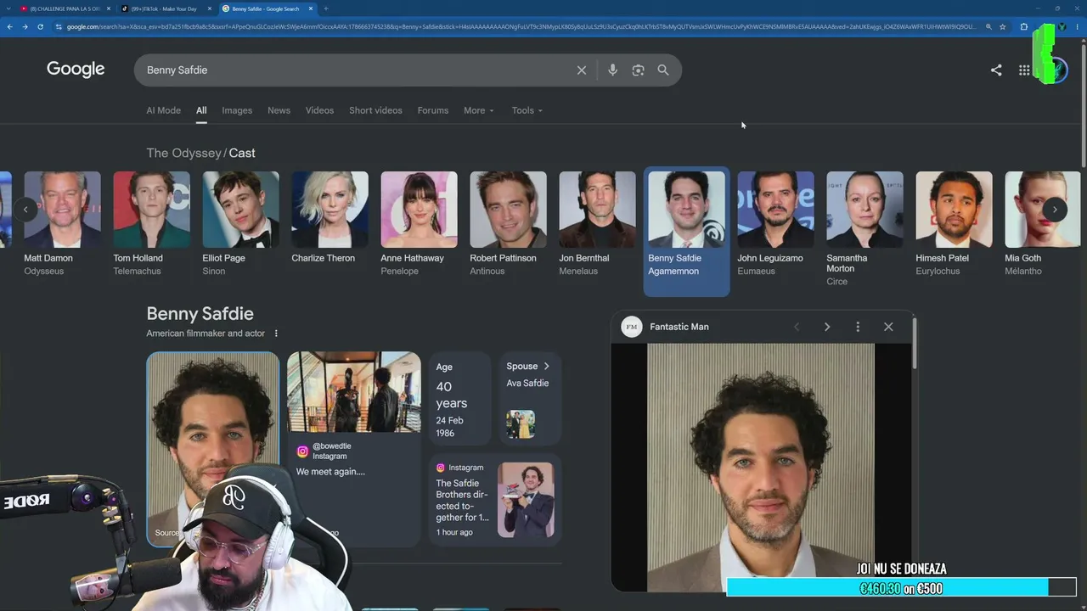Close the Benny Safdie Google Search tab

click(312, 8)
